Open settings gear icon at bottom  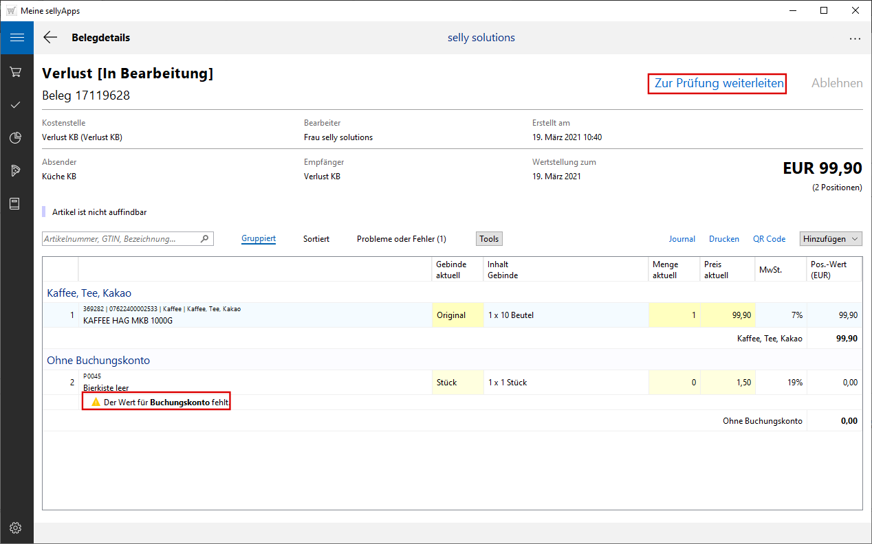17,528
